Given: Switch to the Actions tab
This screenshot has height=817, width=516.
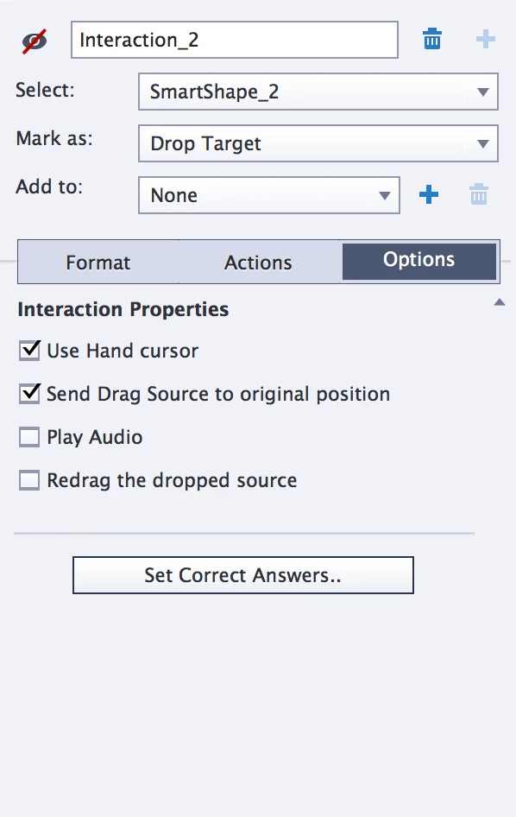Looking at the screenshot, I should pyautogui.click(x=258, y=262).
